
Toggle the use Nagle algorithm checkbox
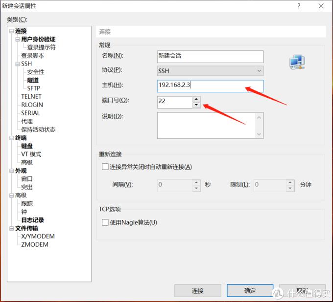click(105, 222)
